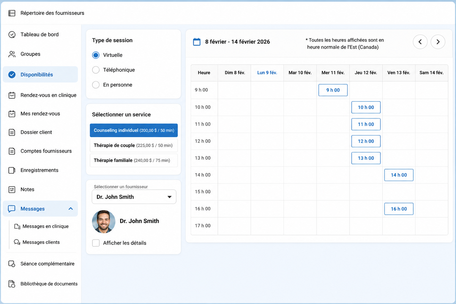Open Messages clients submenu item
The width and height of the screenshot is (456, 304).
point(41,242)
